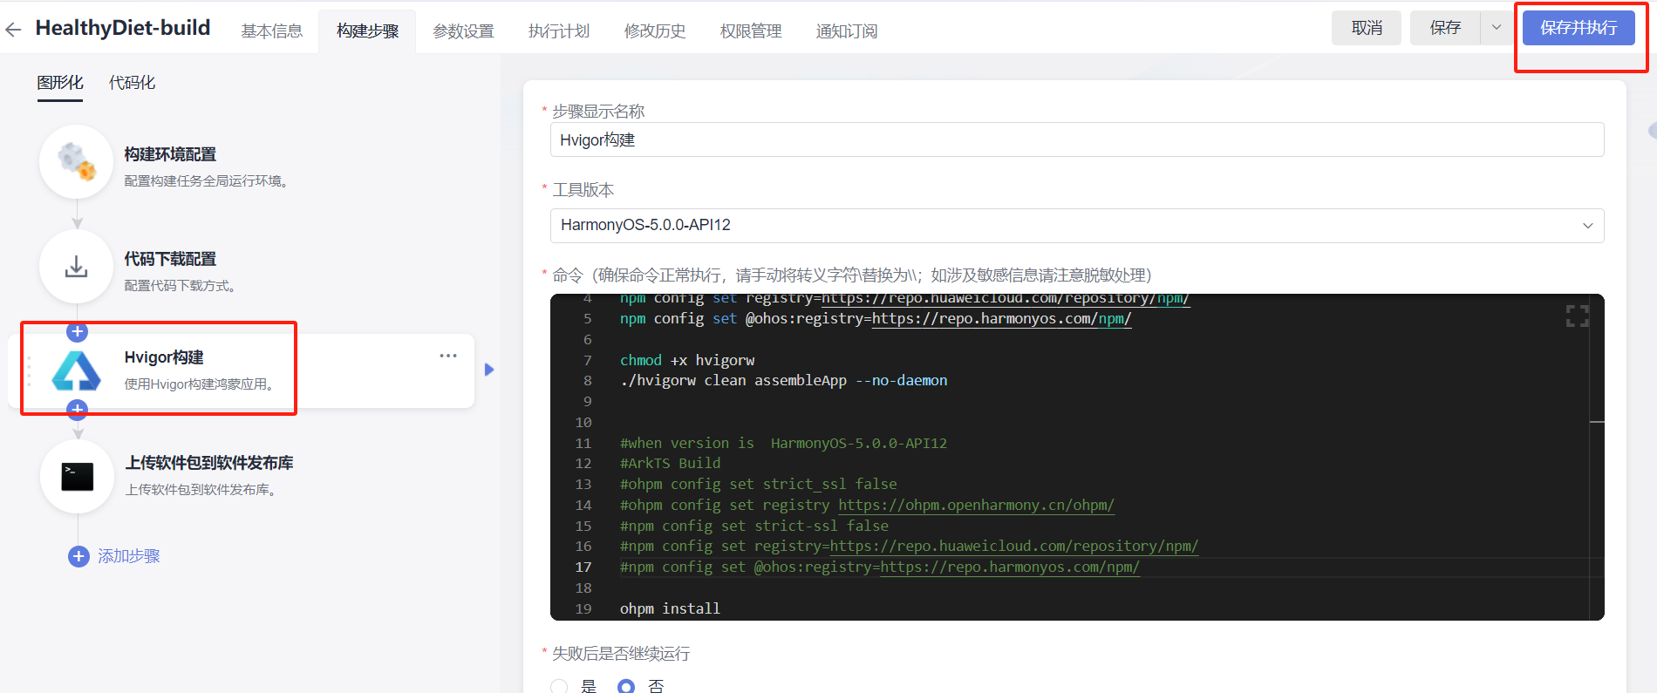1657x693 pixels.
Task: Open the 上传软件包 terminal step icon
Action: pyautogui.click(x=77, y=477)
